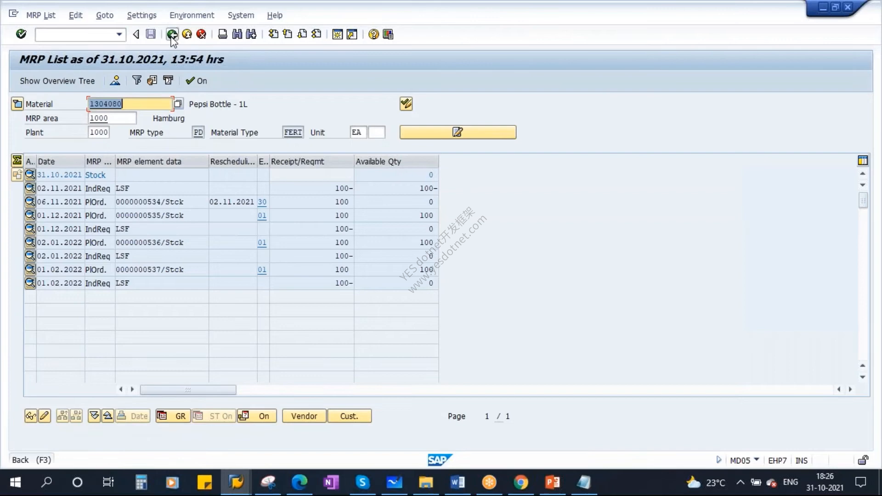Click the Print icon in toolbar
The image size is (882, 496).
[x=222, y=34]
